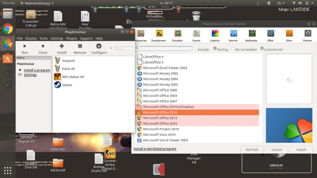Open the Plugins menu
The width and height of the screenshot is (317, 178).
(71, 38)
